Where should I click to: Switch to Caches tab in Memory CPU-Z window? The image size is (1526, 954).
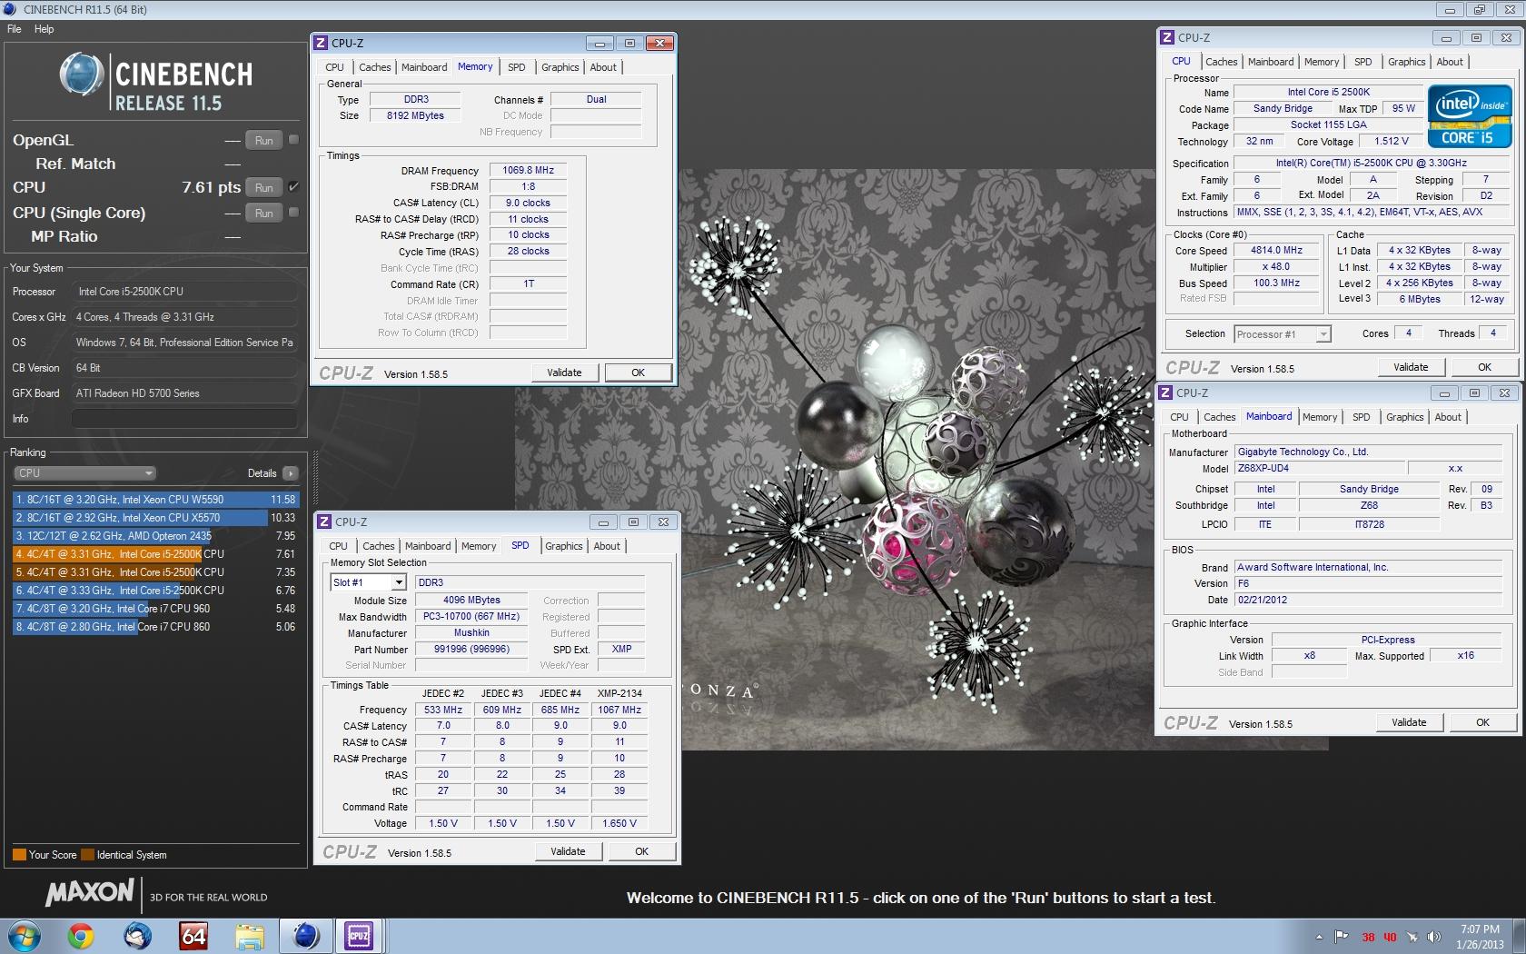click(x=374, y=67)
